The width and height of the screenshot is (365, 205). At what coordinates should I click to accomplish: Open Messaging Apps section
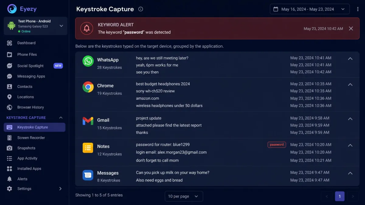[31, 76]
